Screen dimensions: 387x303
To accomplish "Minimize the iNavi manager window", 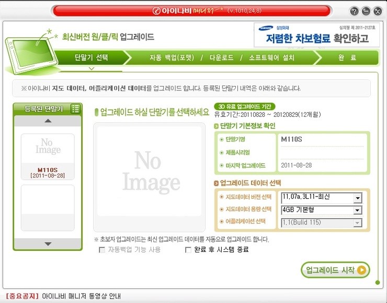I will (x=366, y=11).
